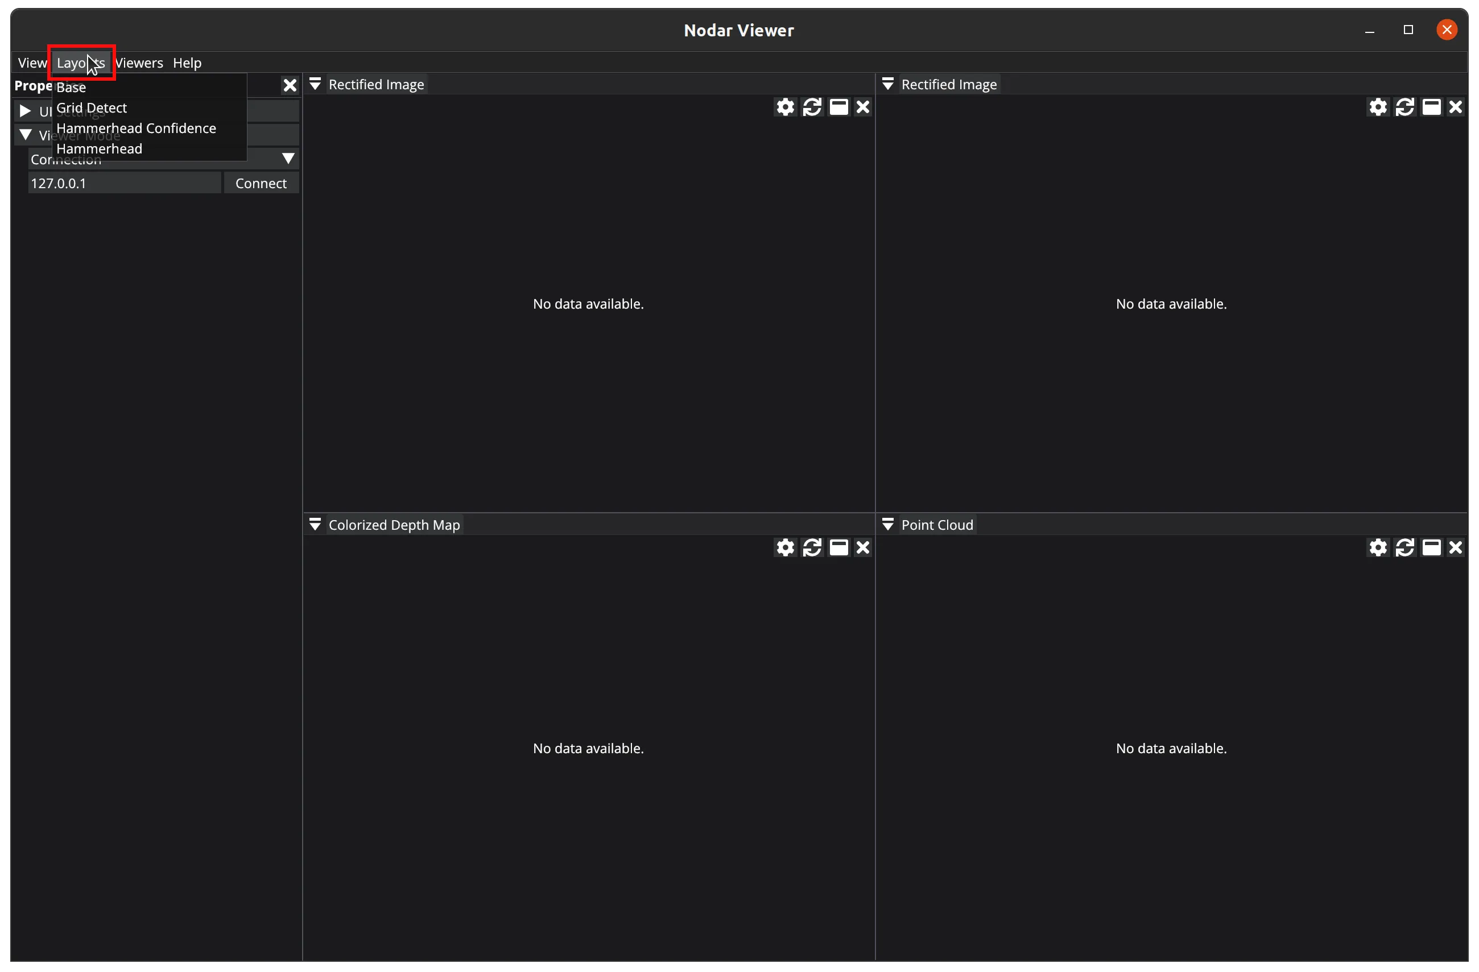Viewport: 1479px width, 972px height.
Task: Refresh the Point Cloud viewer
Action: [1404, 548]
